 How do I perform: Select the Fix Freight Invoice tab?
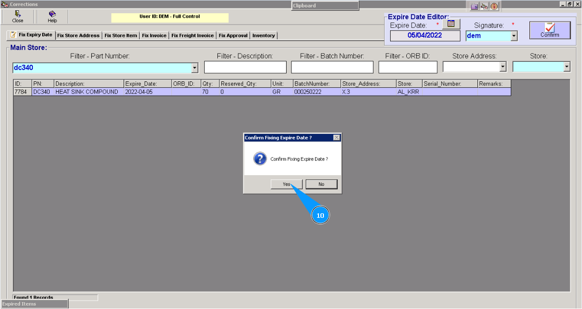(192, 36)
